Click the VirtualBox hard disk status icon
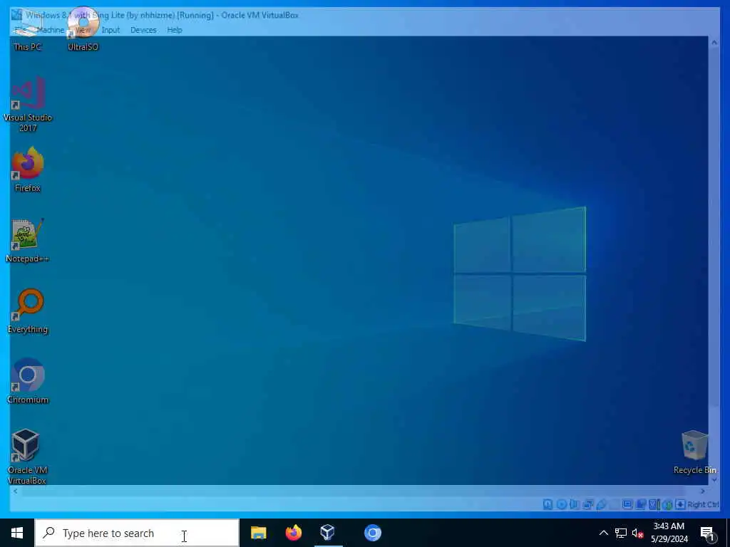This screenshot has height=547, width=730. (548, 504)
